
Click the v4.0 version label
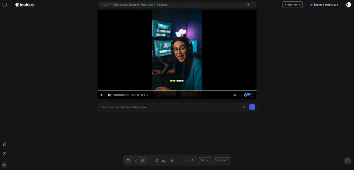(x=104, y=4)
